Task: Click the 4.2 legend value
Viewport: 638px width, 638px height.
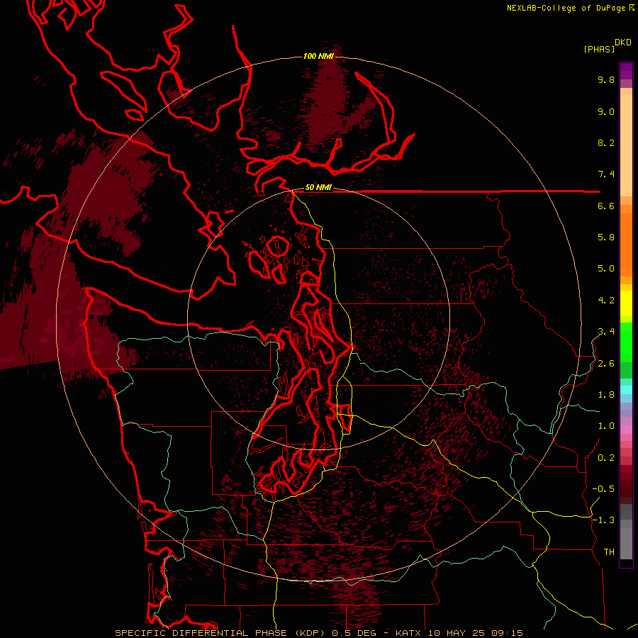Action: pos(606,301)
